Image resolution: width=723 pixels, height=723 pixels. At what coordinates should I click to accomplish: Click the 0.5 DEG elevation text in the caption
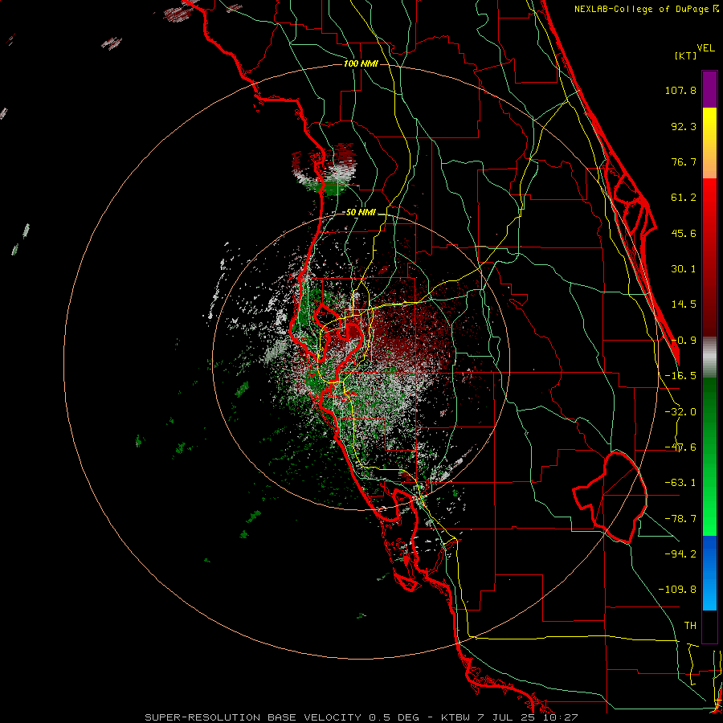coord(394,717)
